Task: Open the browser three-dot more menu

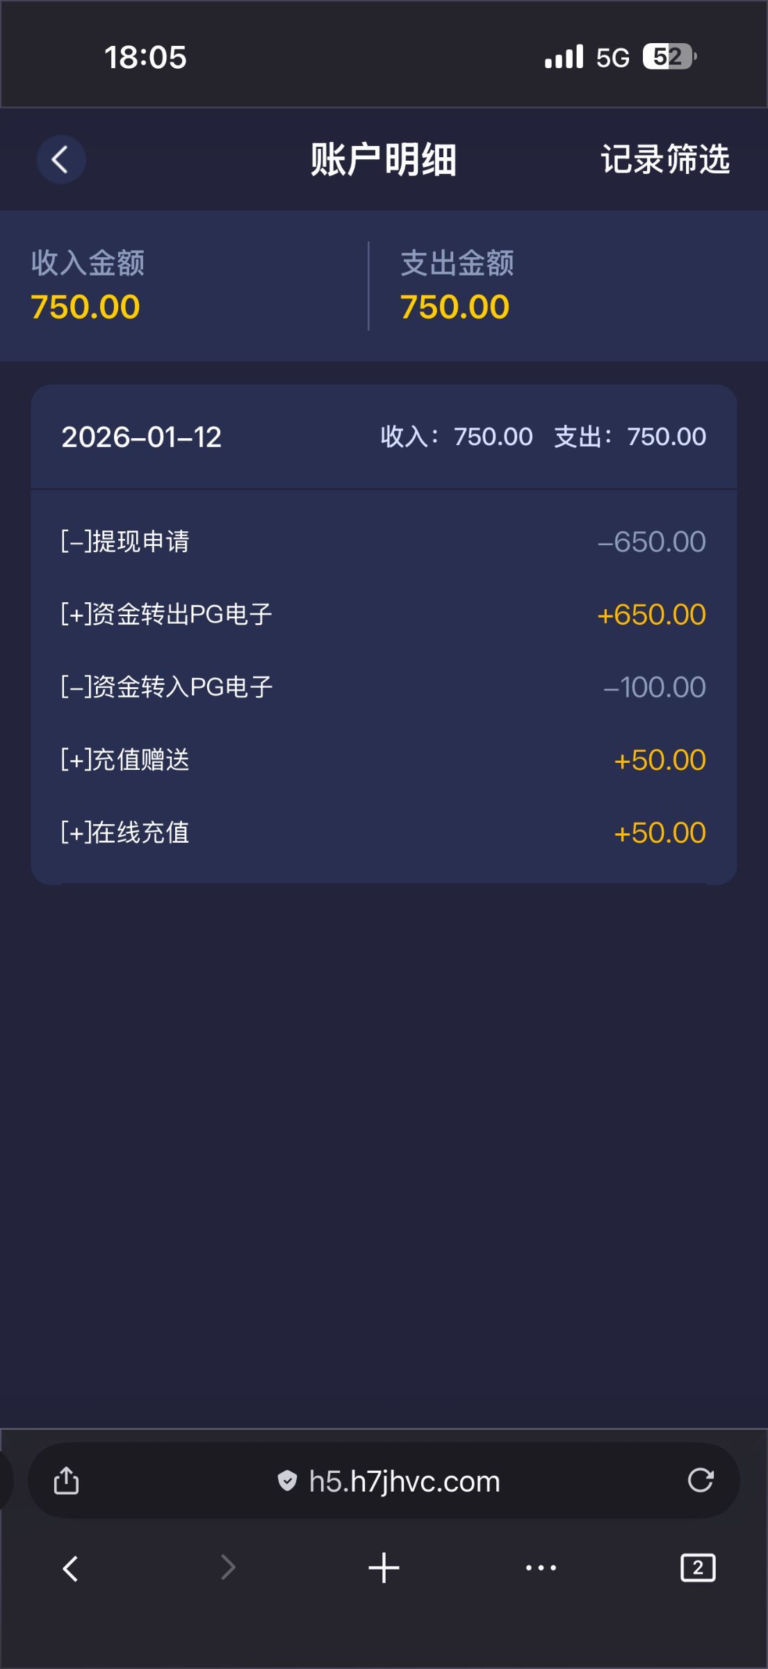Action: point(541,1568)
